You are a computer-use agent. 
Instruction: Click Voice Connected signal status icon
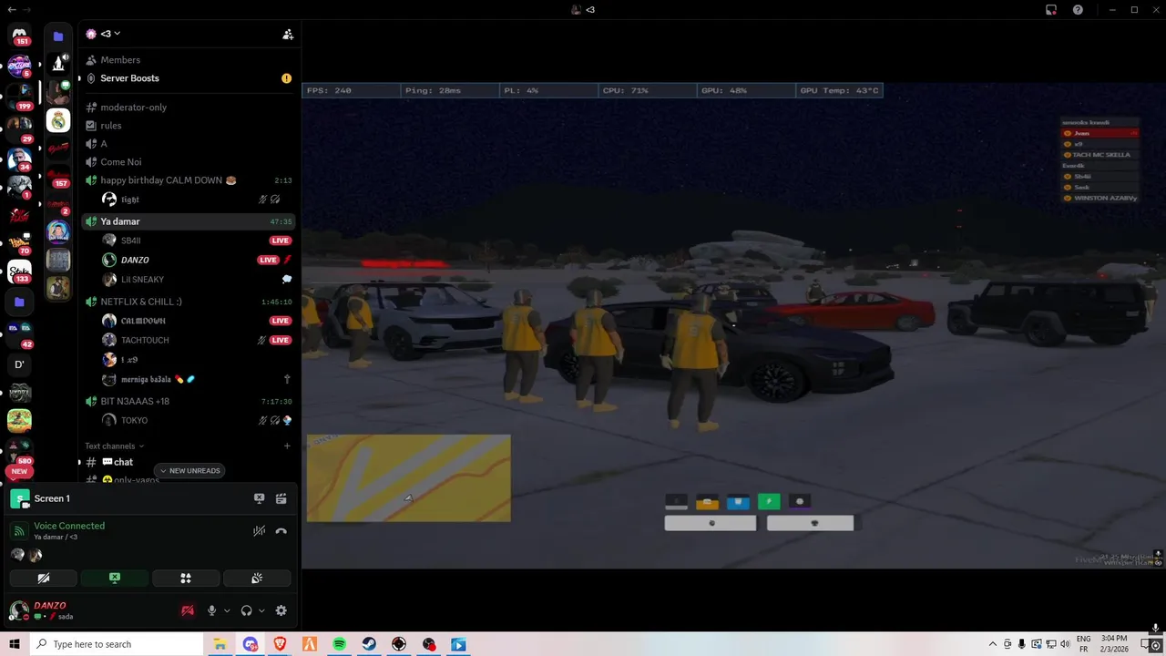tap(19, 531)
